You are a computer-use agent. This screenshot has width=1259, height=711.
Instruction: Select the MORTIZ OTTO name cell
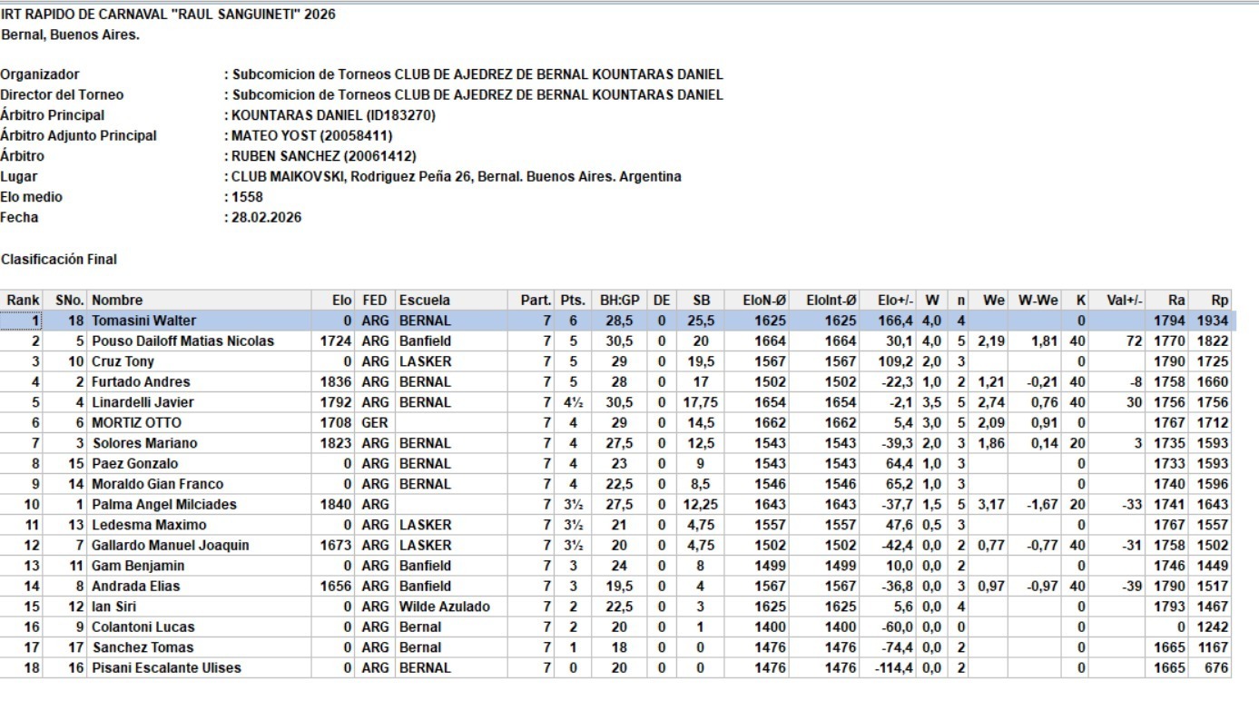(x=136, y=423)
